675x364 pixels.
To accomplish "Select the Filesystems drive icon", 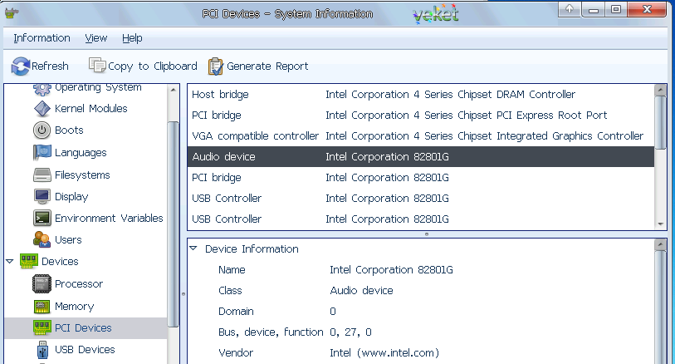I will [x=42, y=175].
